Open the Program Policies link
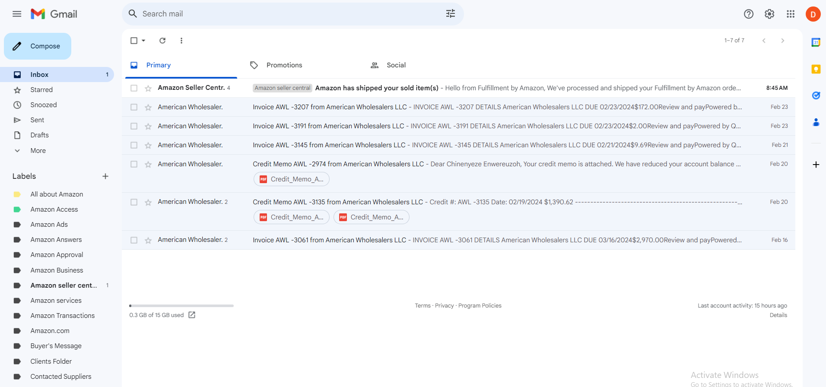The height and width of the screenshot is (387, 826). (480, 306)
